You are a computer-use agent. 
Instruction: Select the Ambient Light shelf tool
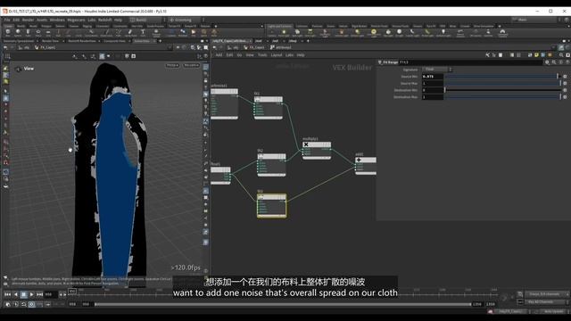pyautogui.click(x=443, y=33)
